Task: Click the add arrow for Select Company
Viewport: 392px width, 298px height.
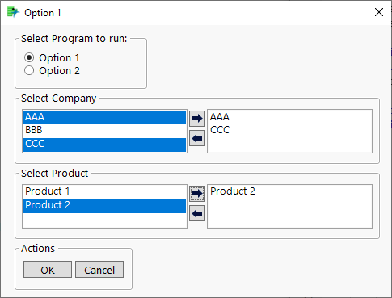Action: coord(197,119)
